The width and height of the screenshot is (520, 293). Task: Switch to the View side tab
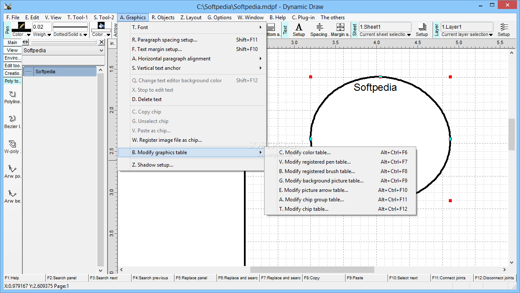point(12,50)
